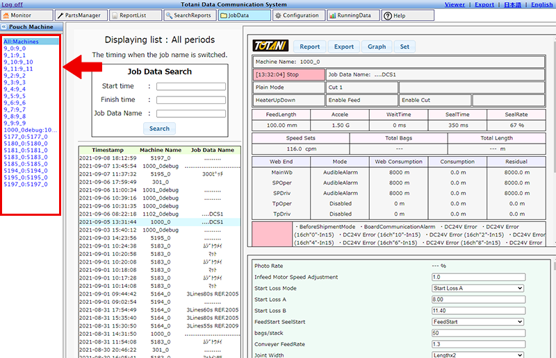The image size is (556, 358).
Task: Expand the Start Loss Mode dropdown
Action: pos(477,289)
